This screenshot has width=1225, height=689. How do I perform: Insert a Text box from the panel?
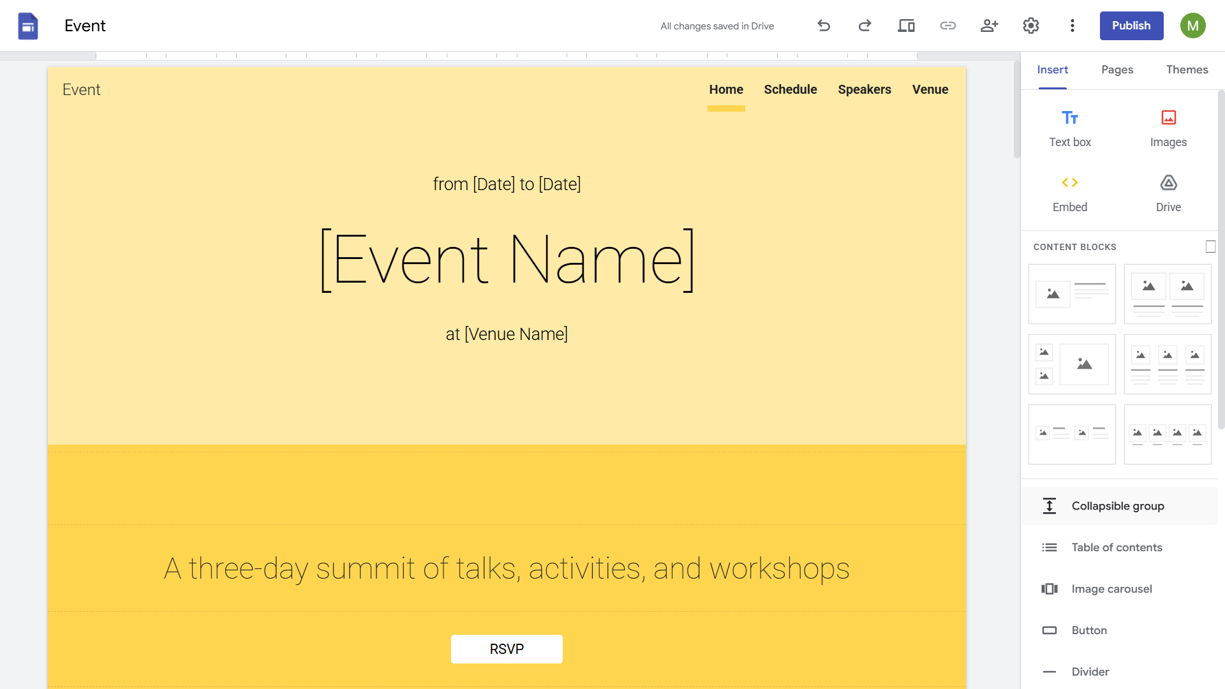1069,128
